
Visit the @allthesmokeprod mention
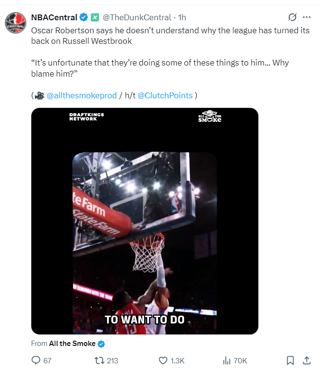point(81,95)
